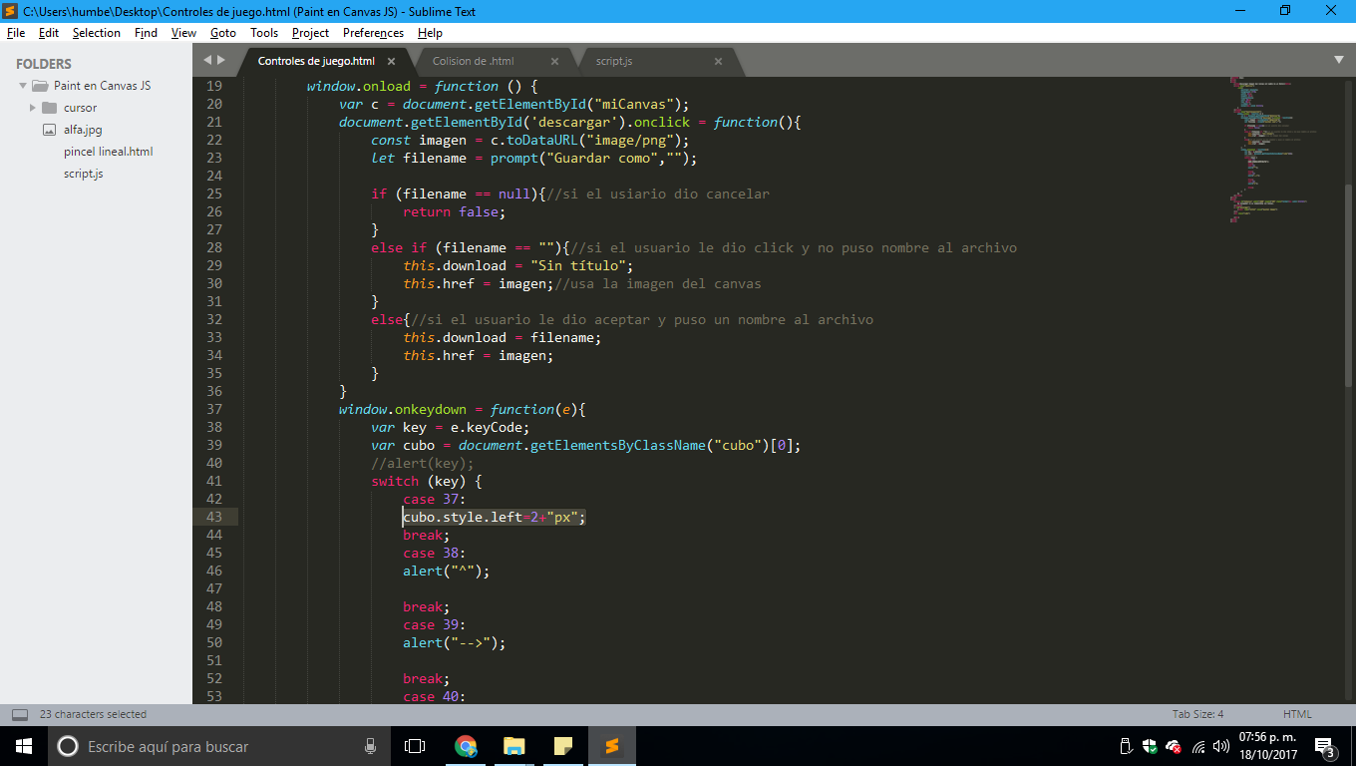Click the USB device tray icon
1356x766 pixels.
[1127, 746]
